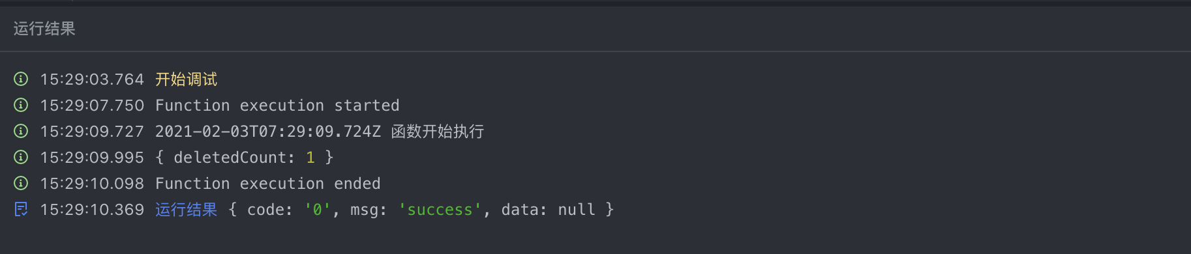1191x254 pixels.
Task: Click the code '0' value in result
Action: pyautogui.click(x=318, y=210)
